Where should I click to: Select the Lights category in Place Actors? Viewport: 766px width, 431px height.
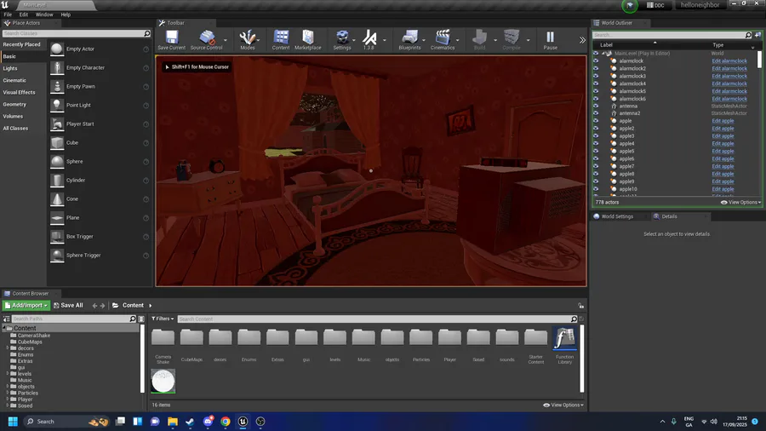tap(10, 68)
